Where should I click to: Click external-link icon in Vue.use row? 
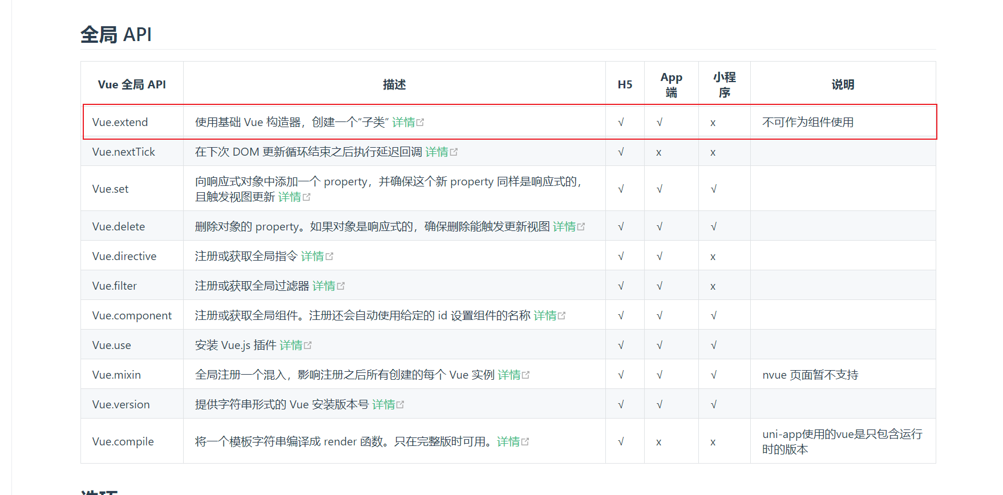click(x=308, y=346)
